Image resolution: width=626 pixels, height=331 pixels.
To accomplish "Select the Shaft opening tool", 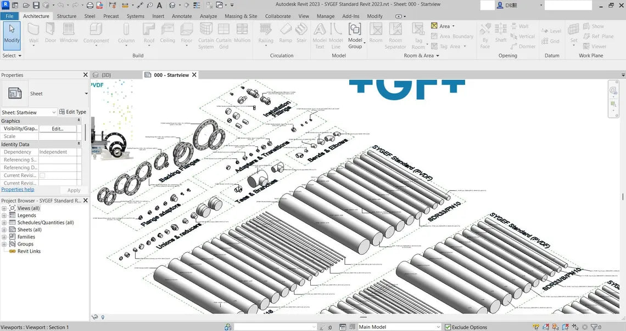I will pos(501,33).
